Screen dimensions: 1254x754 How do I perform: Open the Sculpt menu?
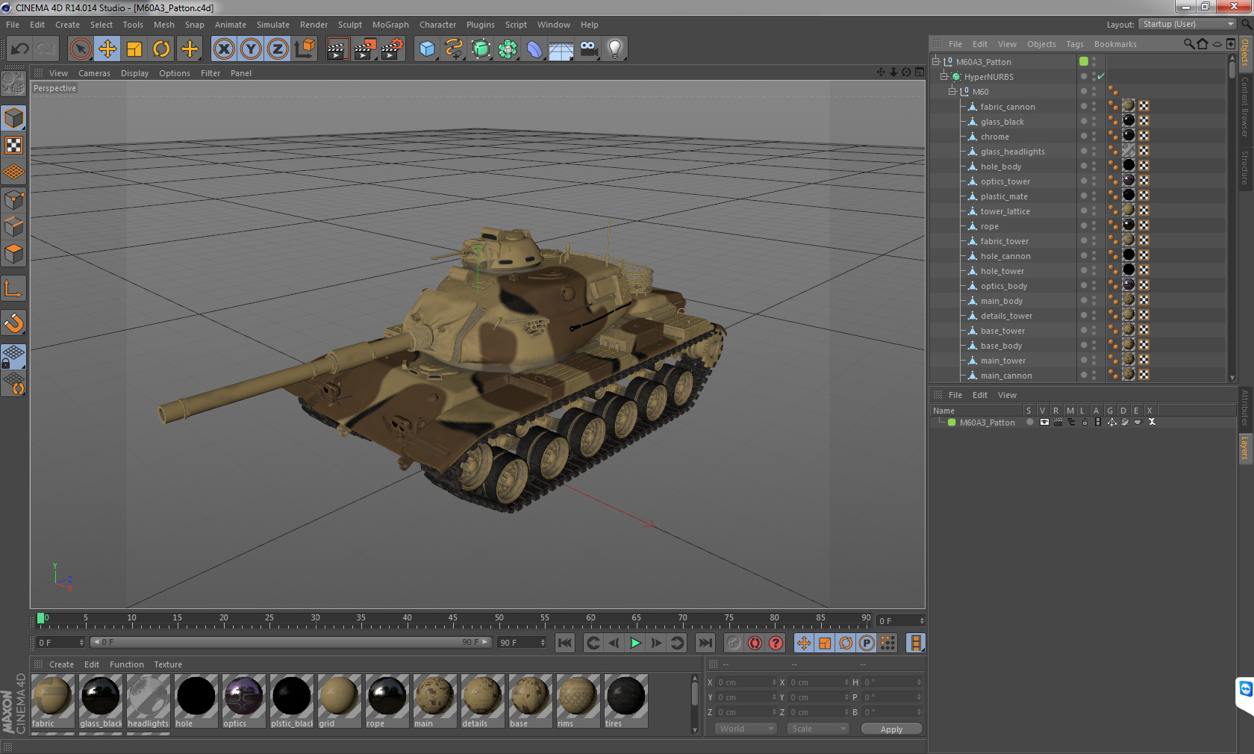[349, 25]
